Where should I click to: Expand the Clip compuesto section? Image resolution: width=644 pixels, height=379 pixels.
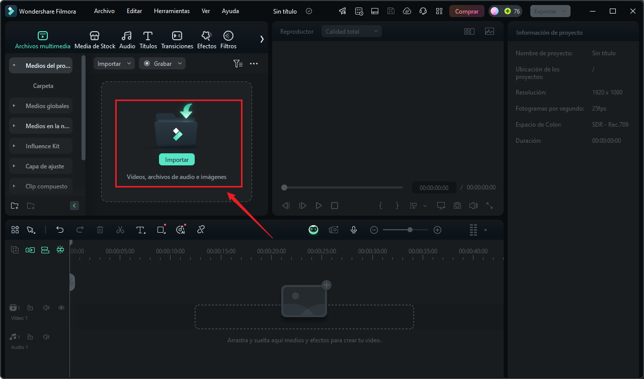tap(14, 186)
